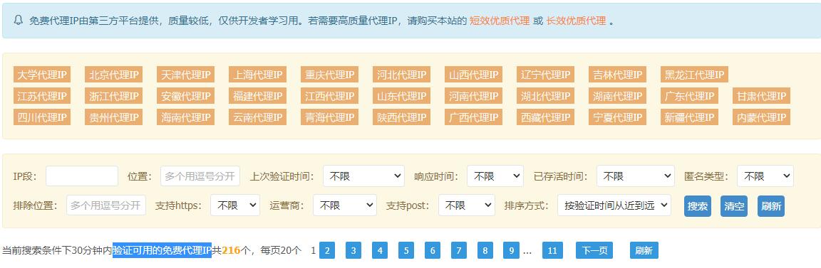Open the 运营商 dropdown
821x268 pixels.
tap(345, 205)
